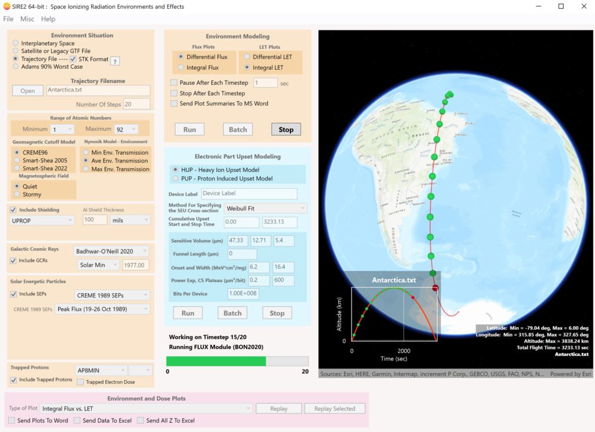Open the Badhwar-O'Neill 2020 GCR model dropdown
Screen dimensions: 595x432
tap(111, 251)
